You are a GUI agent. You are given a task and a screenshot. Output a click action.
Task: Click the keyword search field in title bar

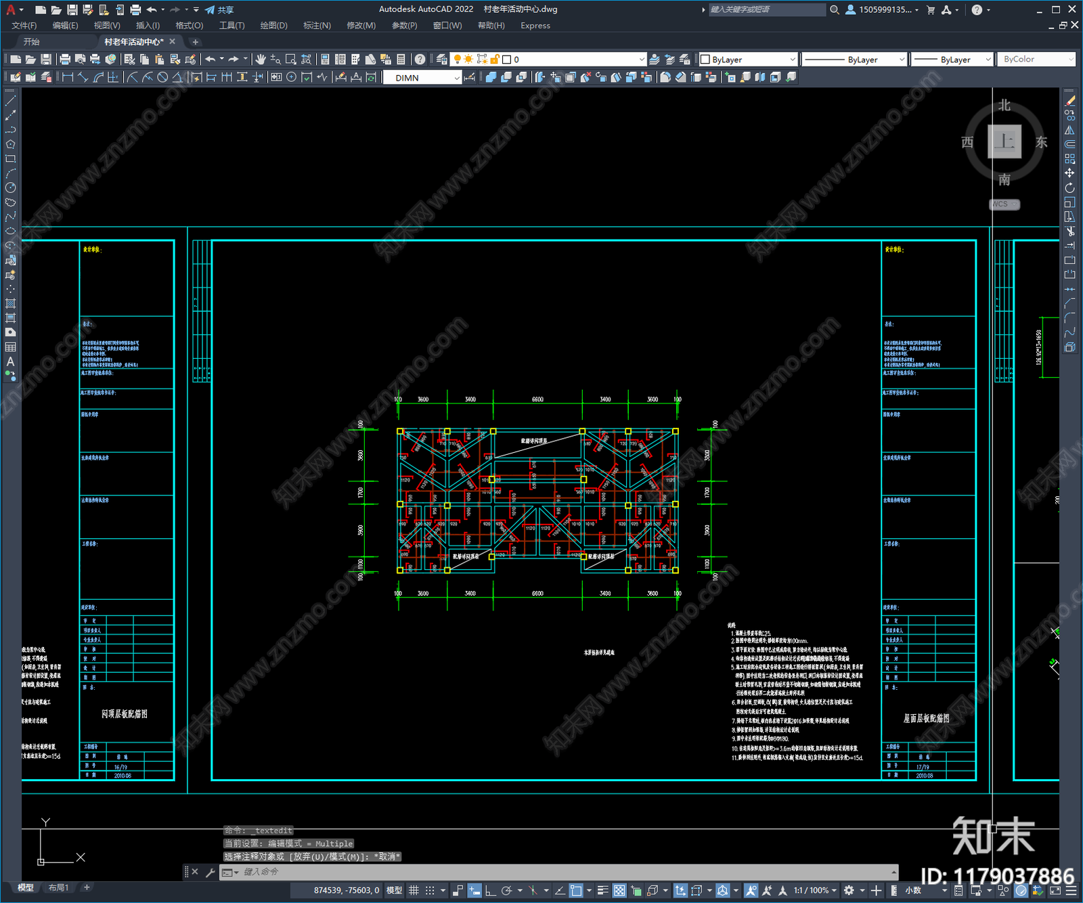766,9
